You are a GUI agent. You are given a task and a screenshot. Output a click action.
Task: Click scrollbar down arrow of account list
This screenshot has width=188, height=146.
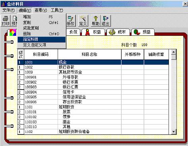(174, 132)
